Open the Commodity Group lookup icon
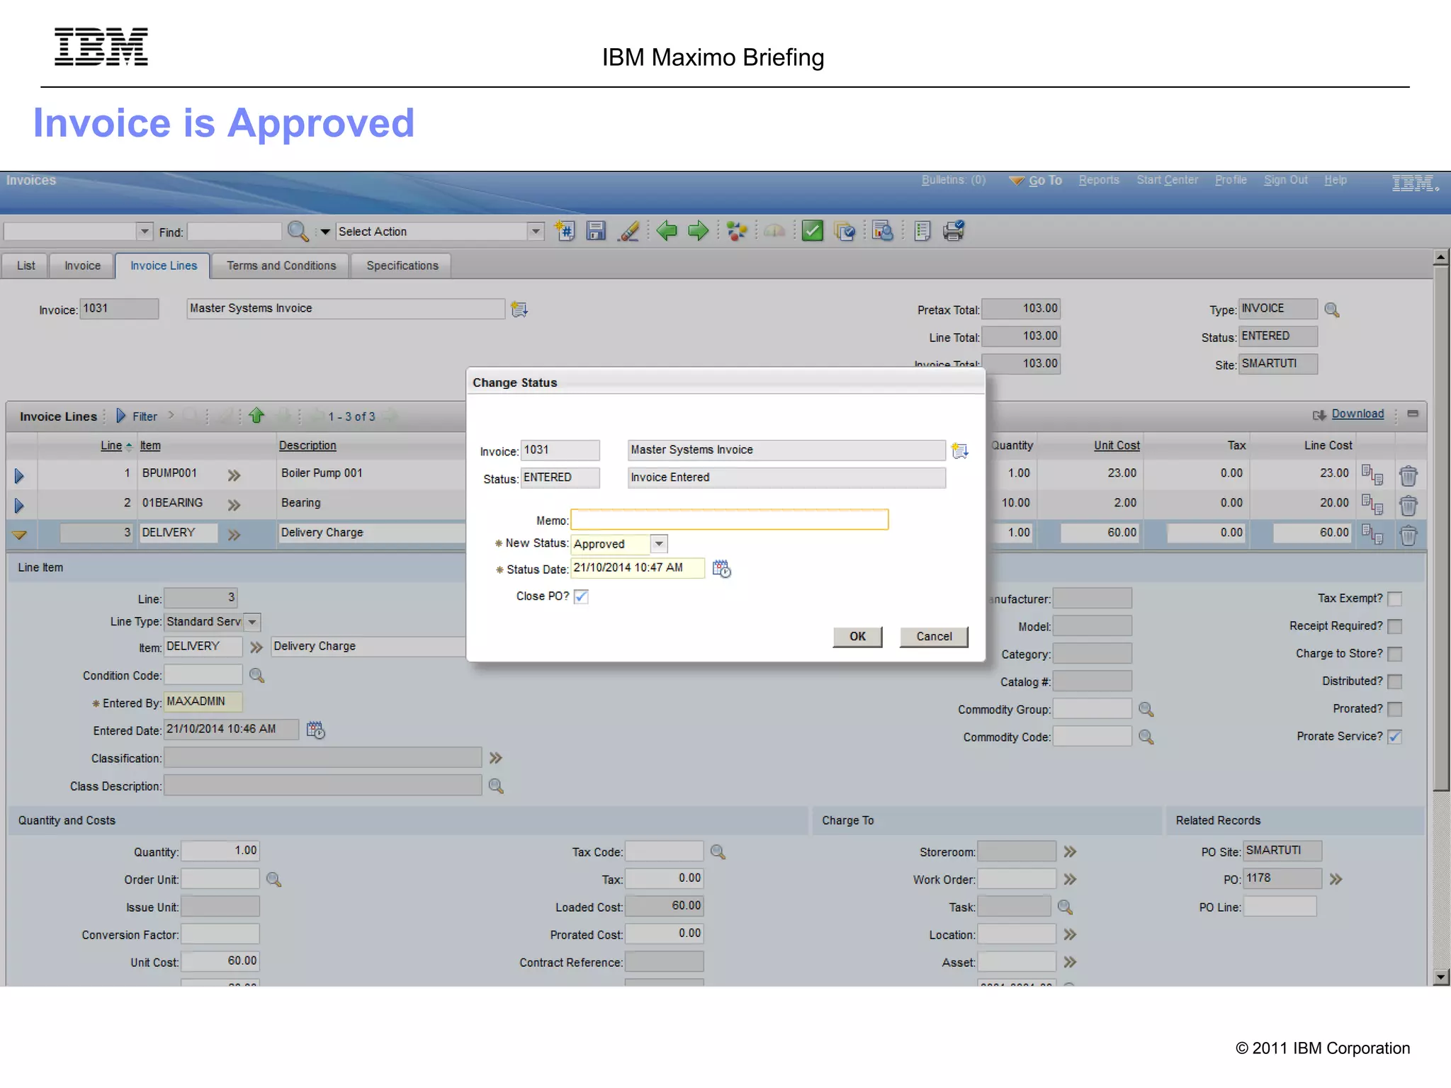 [x=1146, y=709]
